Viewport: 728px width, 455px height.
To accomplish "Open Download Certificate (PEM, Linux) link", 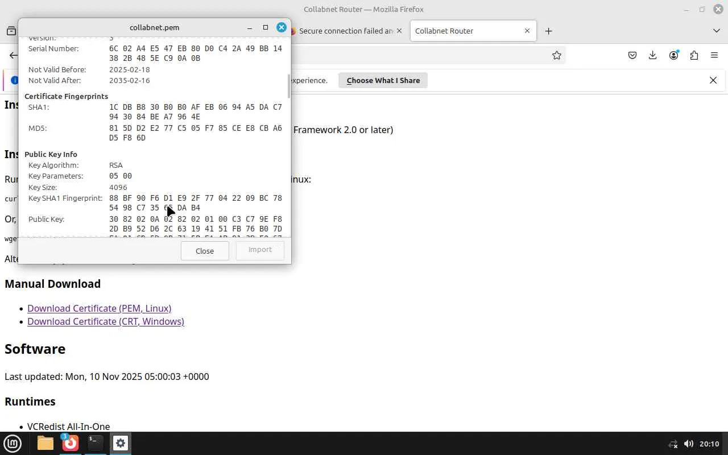I will [x=99, y=308].
